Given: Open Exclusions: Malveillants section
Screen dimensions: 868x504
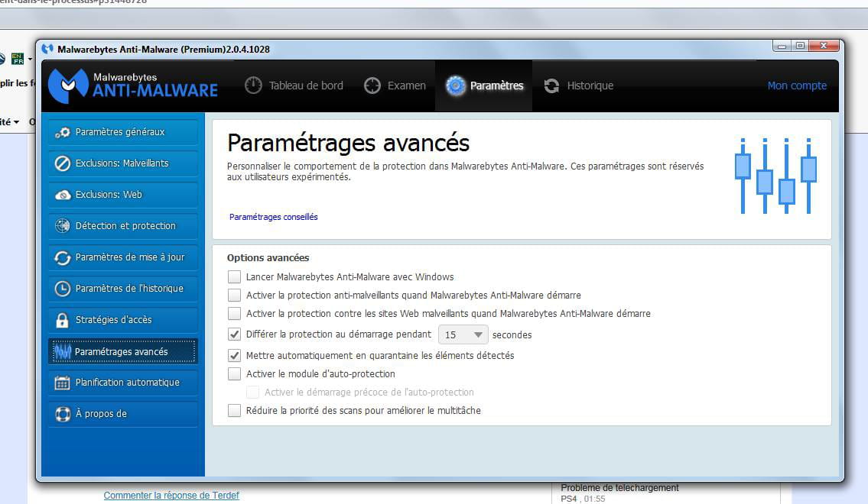Looking at the screenshot, I should (123, 163).
